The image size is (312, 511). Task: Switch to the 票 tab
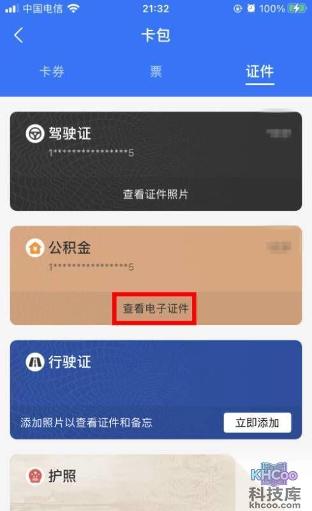tap(156, 72)
